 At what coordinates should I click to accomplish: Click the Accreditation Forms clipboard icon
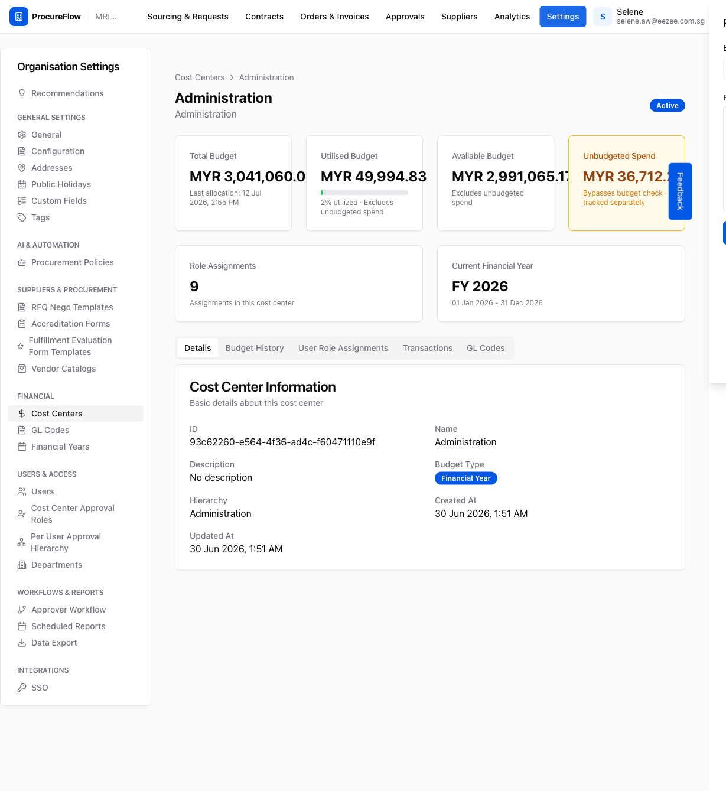coord(22,324)
